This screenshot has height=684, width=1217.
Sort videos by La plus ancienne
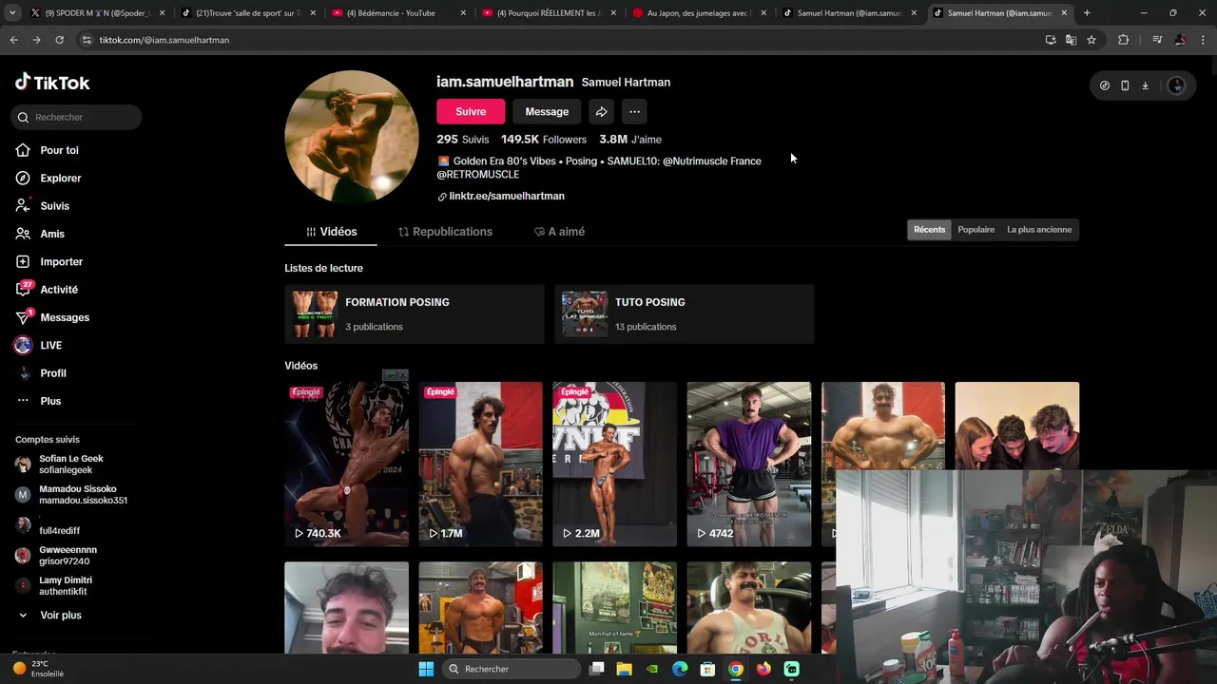[1039, 230]
